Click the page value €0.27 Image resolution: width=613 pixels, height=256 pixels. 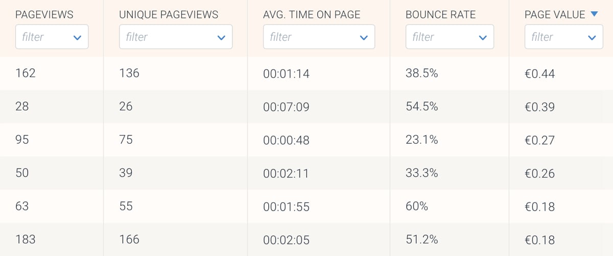tap(540, 140)
